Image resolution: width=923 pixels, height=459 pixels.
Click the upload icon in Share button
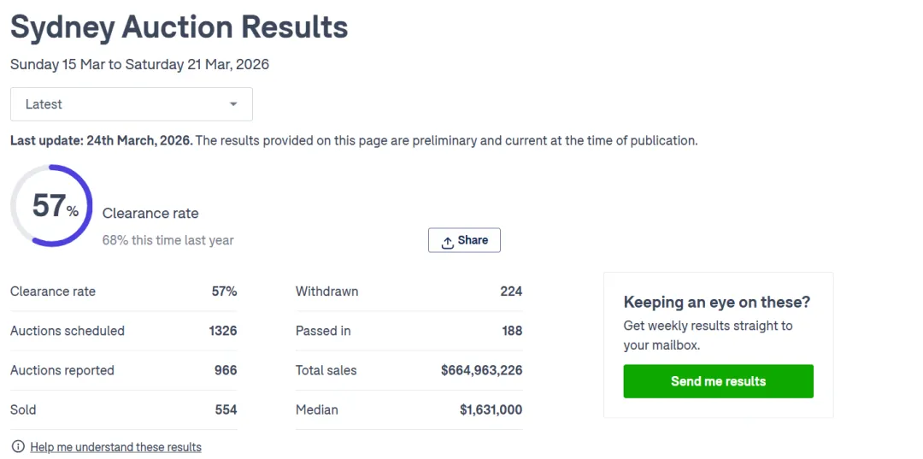[x=447, y=242]
